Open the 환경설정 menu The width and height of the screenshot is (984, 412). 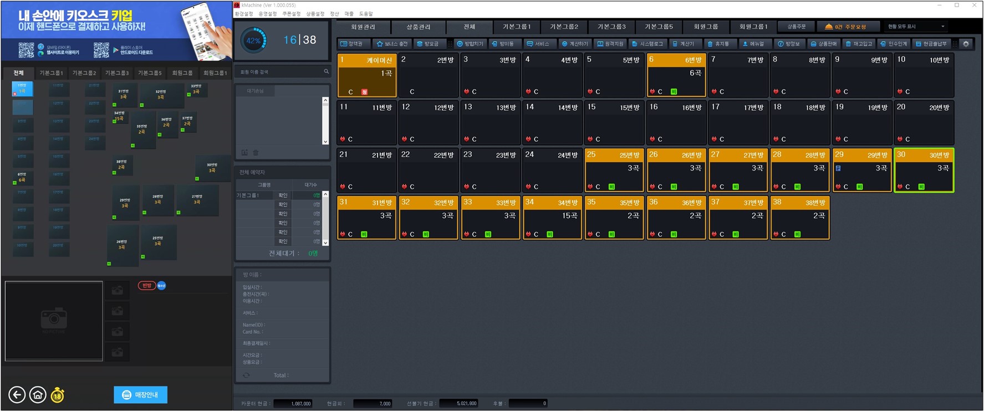(244, 14)
